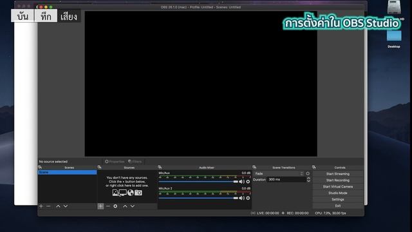This screenshot has height=232, width=412.
Task: Click the CPU 7.3%, 30.00 fps status
Action: click(330, 213)
